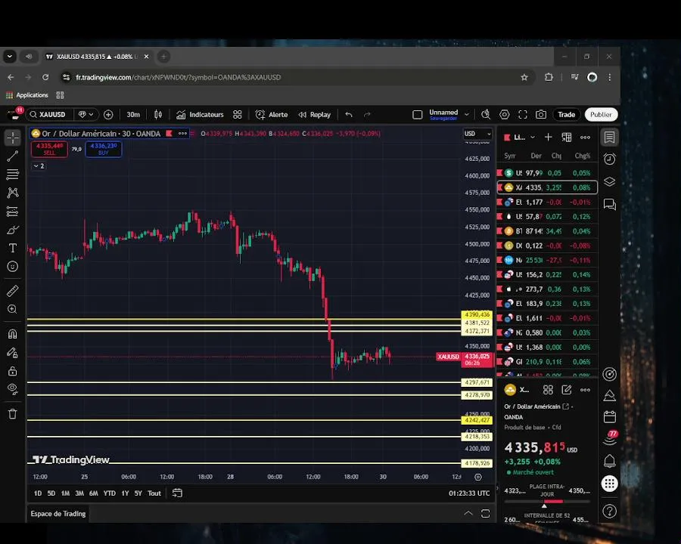Open the go to date calendar icon
Image resolution: width=681 pixels, height=544 pixels.
[177, 493]
